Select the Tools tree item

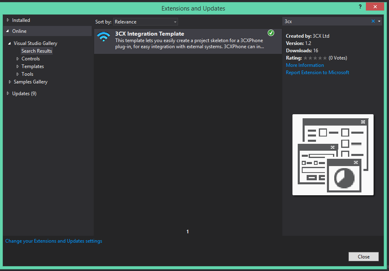27,74
